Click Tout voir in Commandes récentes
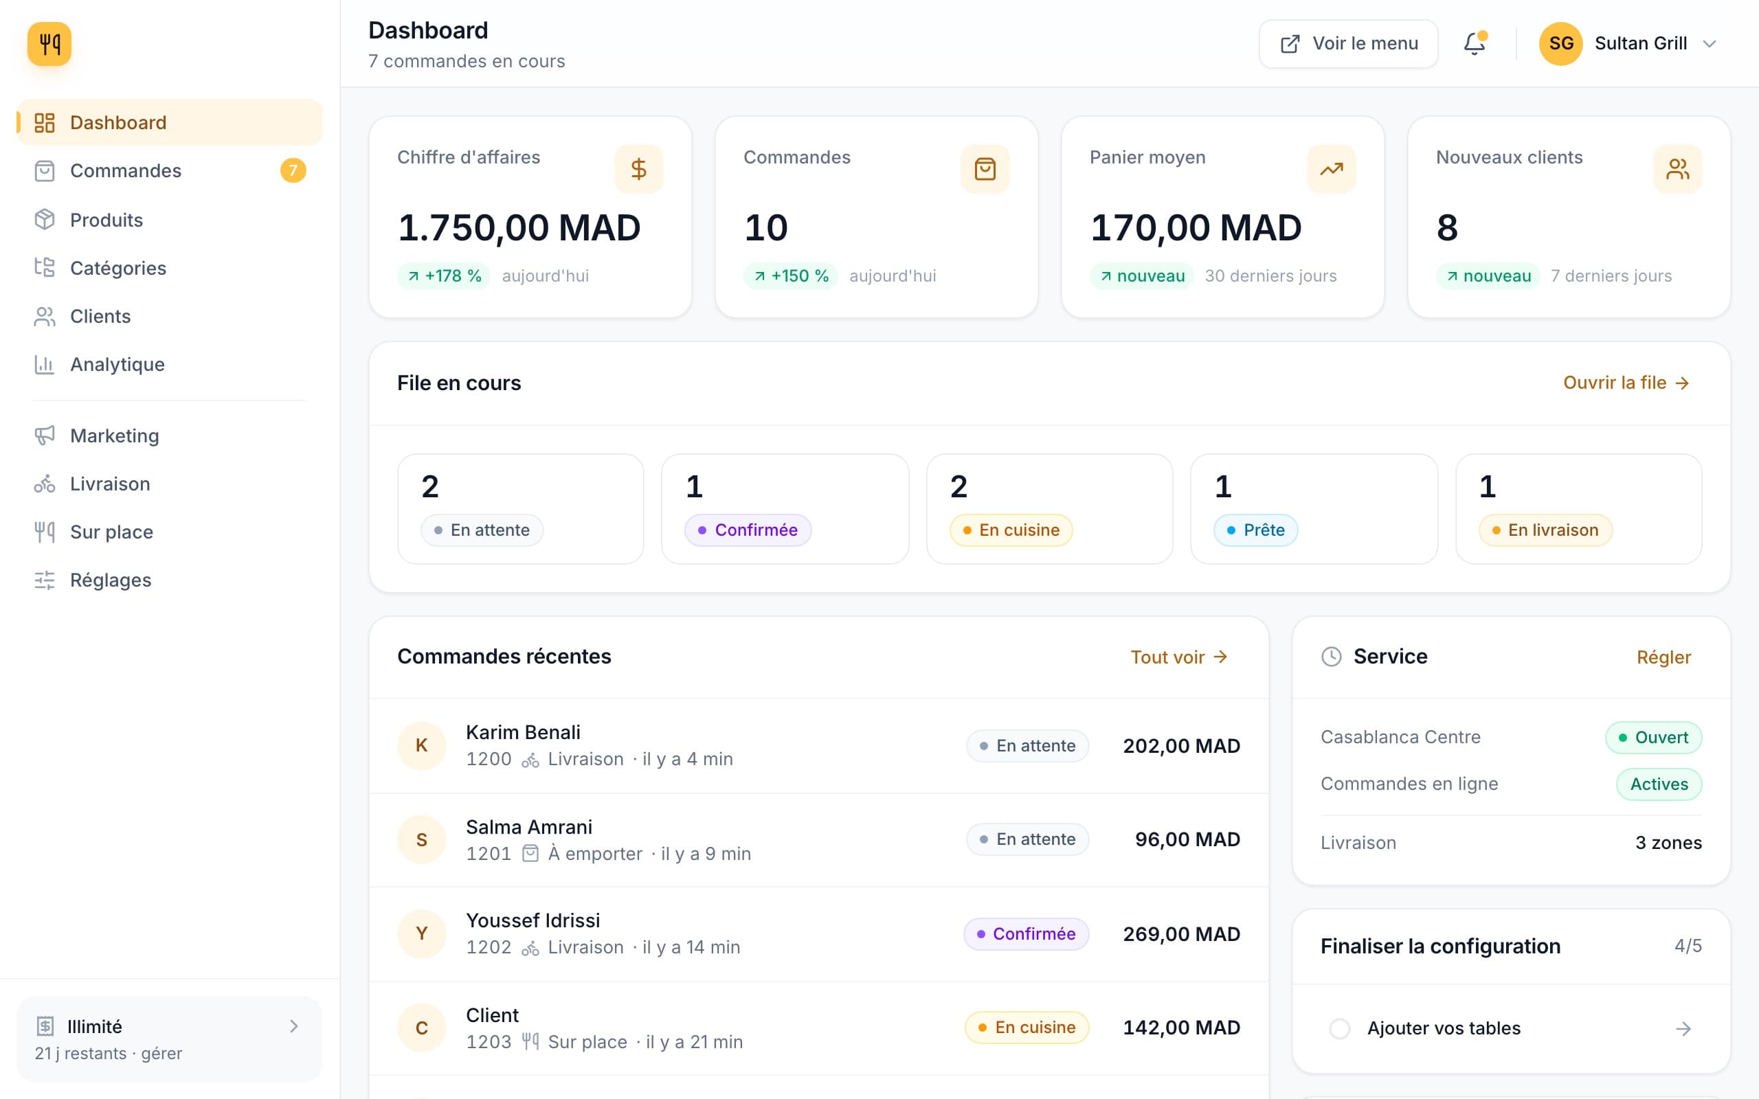Image resolution: width=1759 pixels, height=1099 pixels. pos(1179,657)
